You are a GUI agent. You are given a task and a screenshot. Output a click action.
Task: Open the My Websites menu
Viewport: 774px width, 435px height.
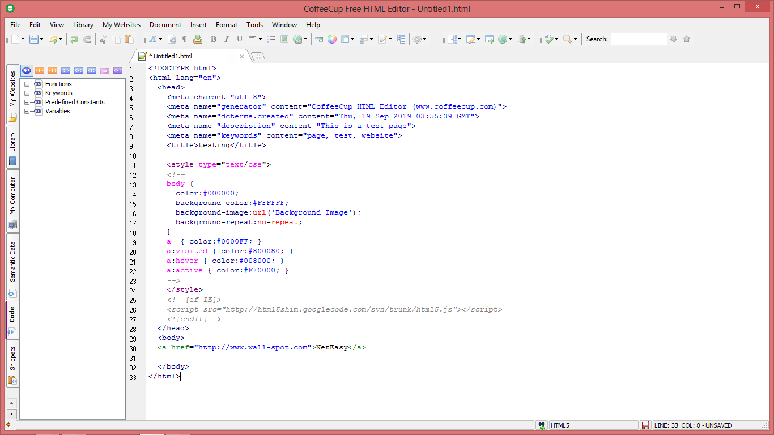pyautogui.click(x=121, y=25)
